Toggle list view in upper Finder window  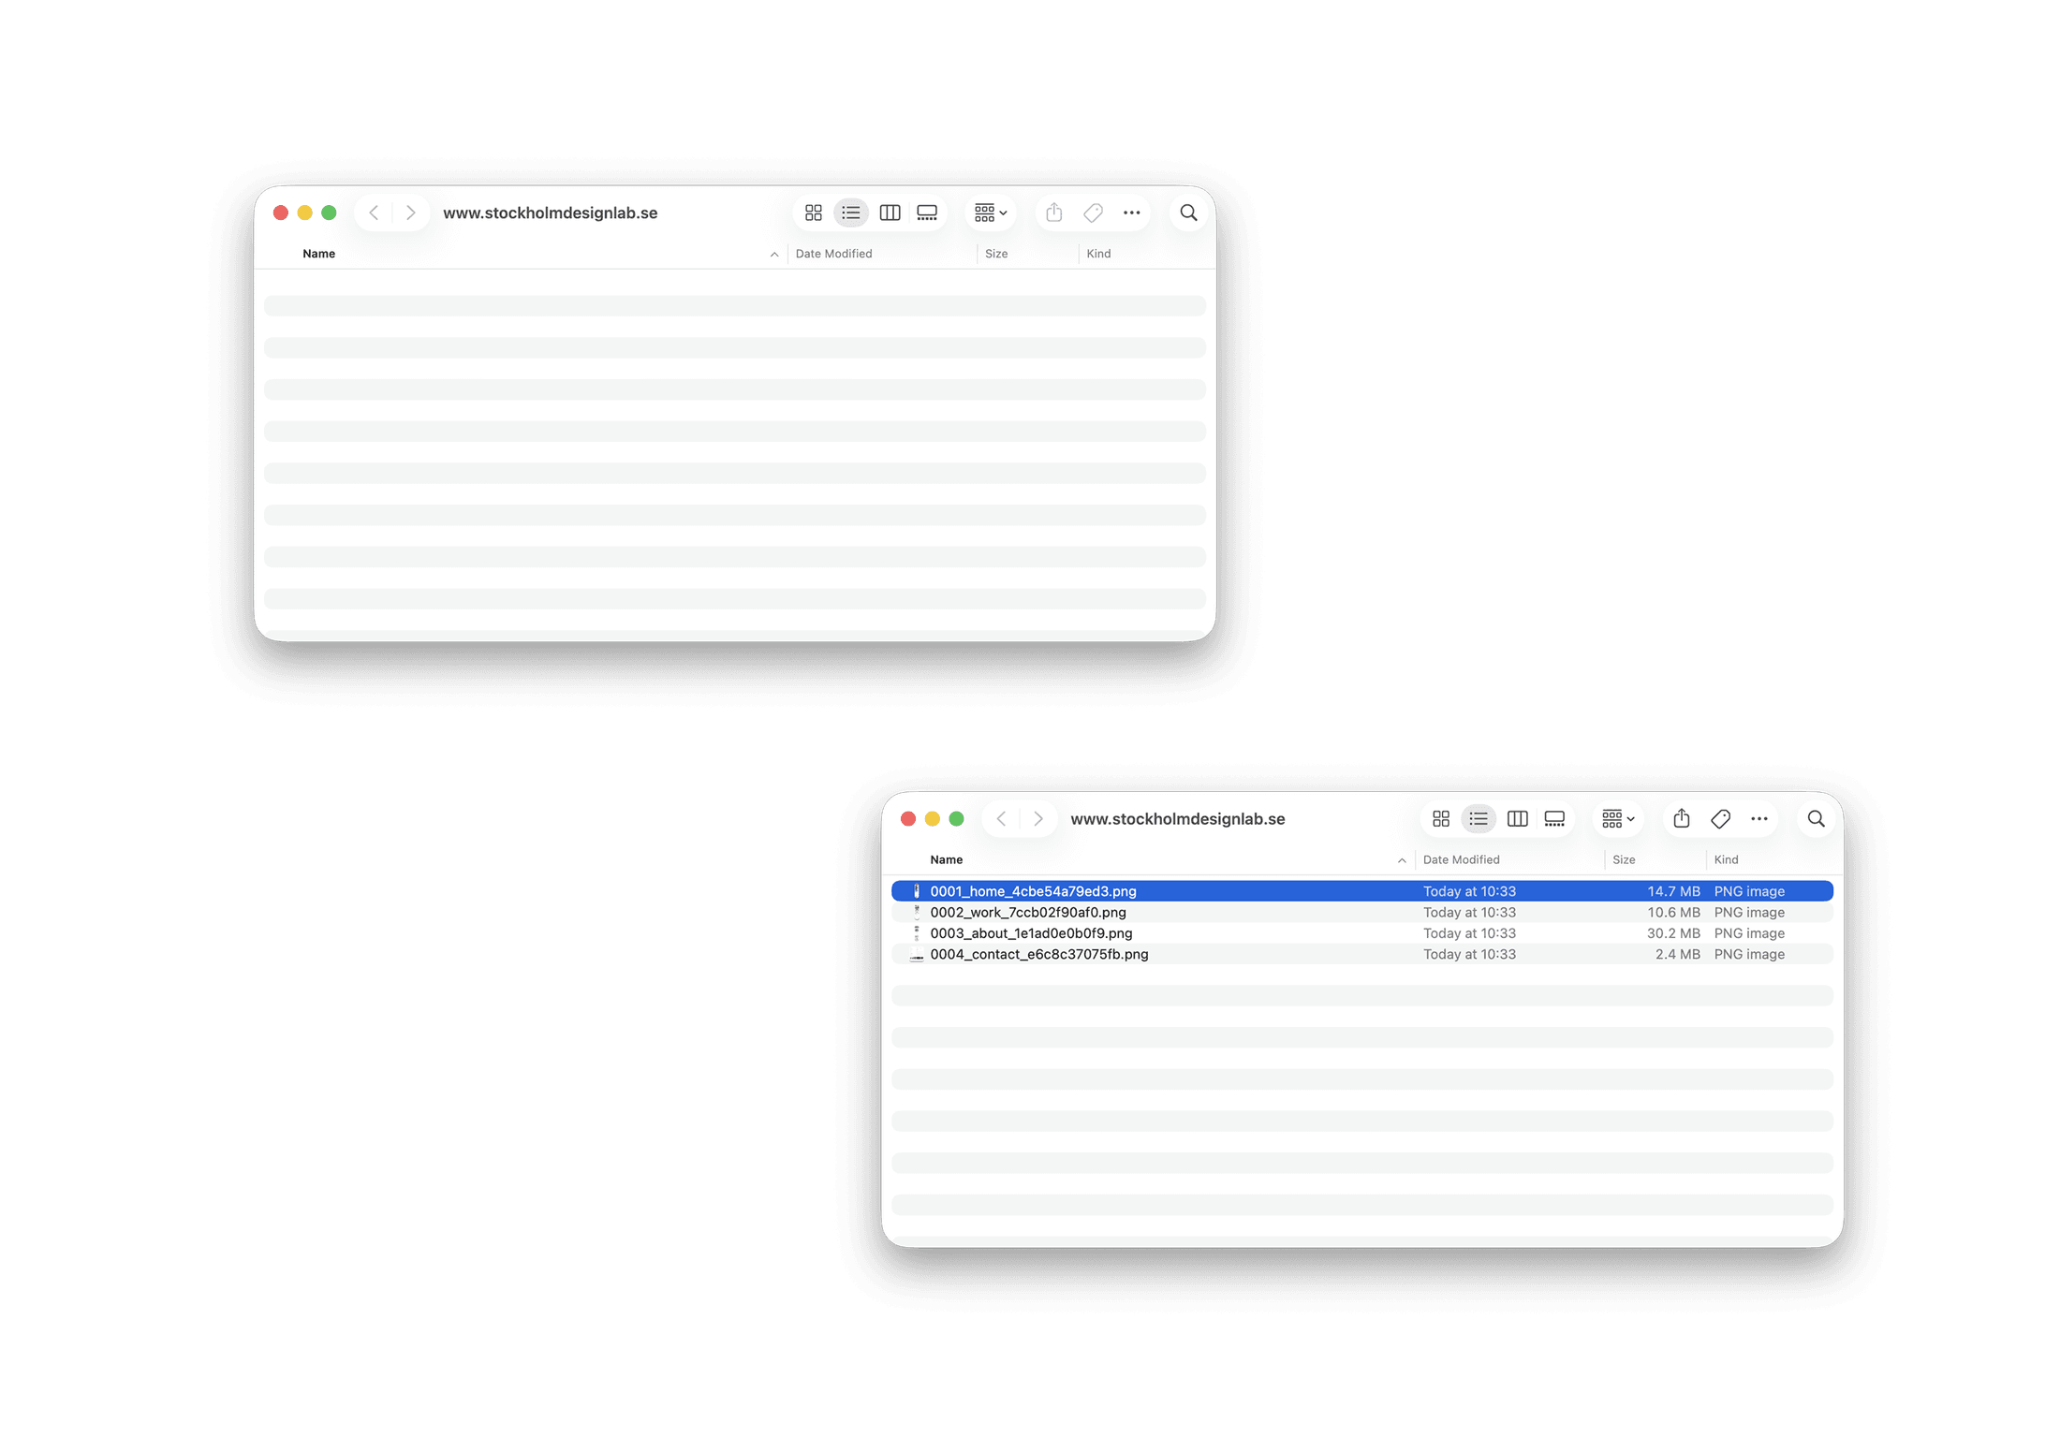tap(850, 213)
